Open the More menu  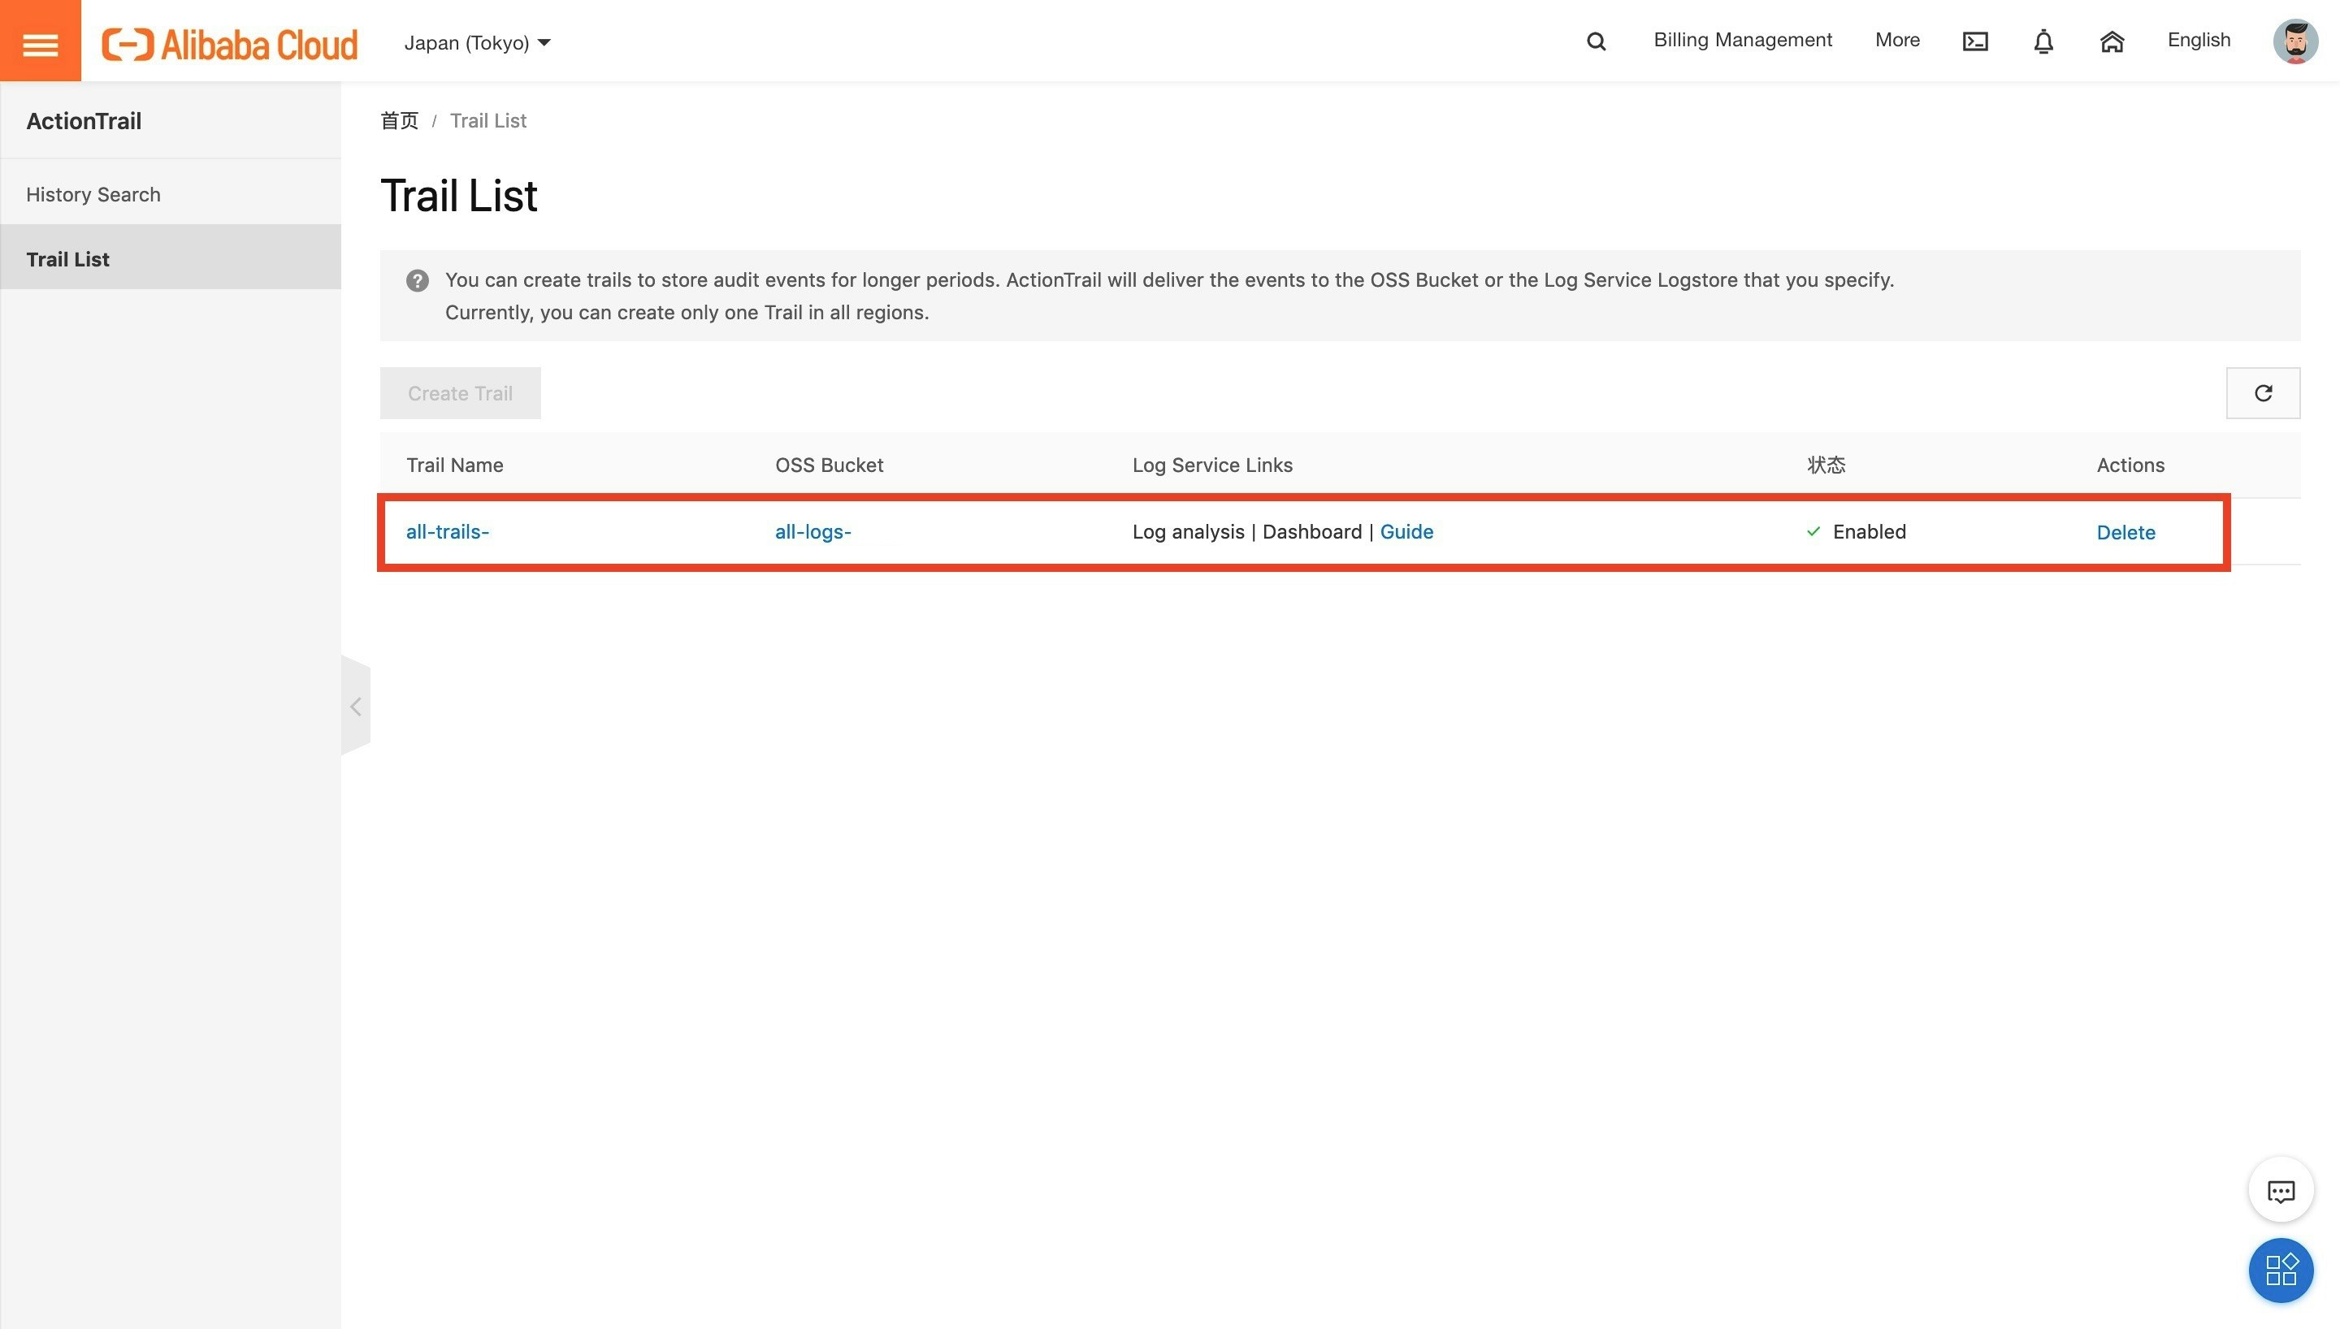(x=1896, y=40)
